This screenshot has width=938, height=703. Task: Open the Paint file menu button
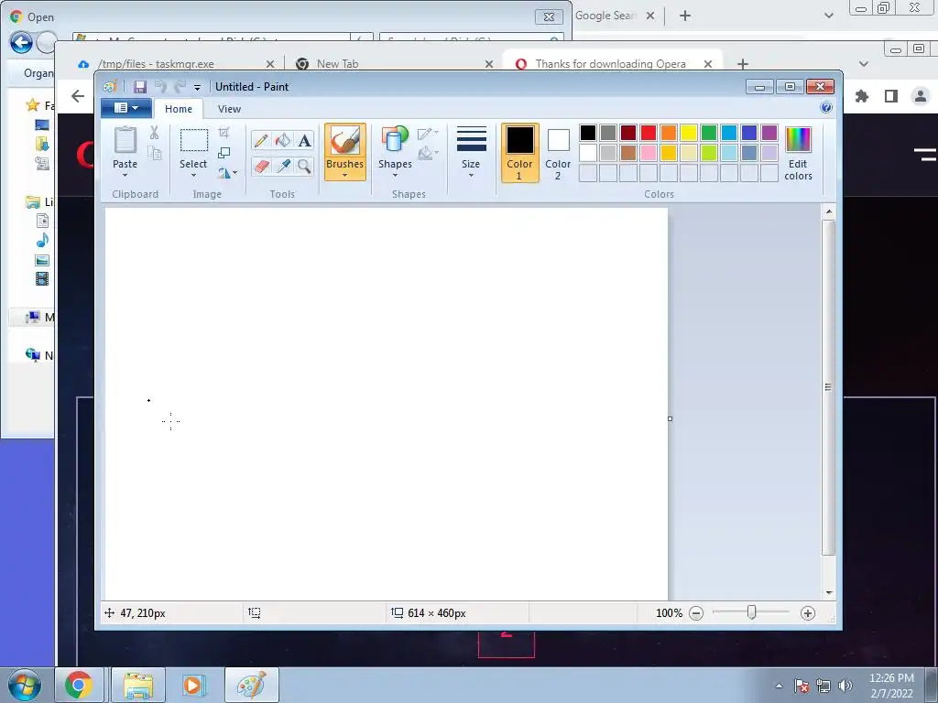point(125,108)
